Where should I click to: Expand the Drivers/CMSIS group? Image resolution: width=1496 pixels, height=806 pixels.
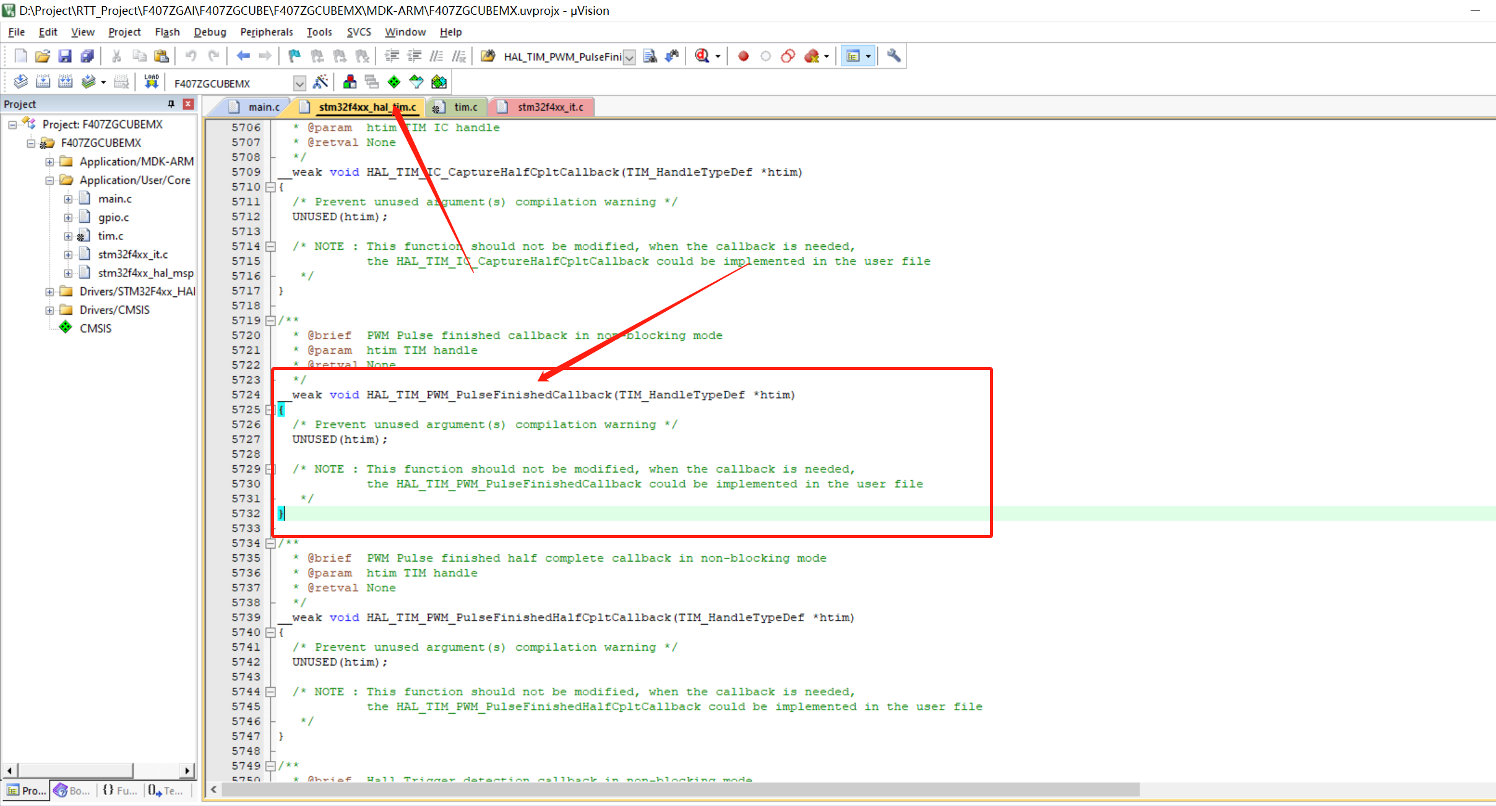pos(49,309)
